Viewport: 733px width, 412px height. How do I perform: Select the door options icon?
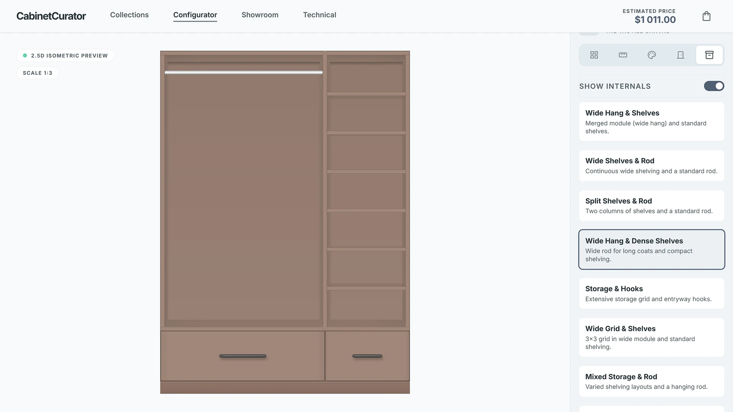tap(680, 55)
